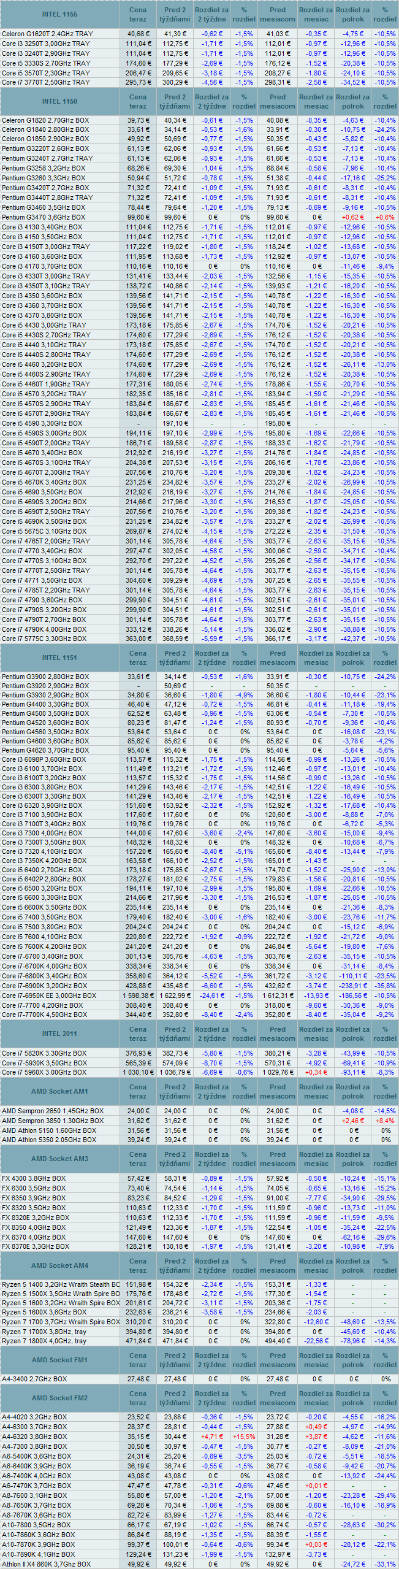Click '-33,1%' in Athlon II X4 860K row

tap(385, 1563)
